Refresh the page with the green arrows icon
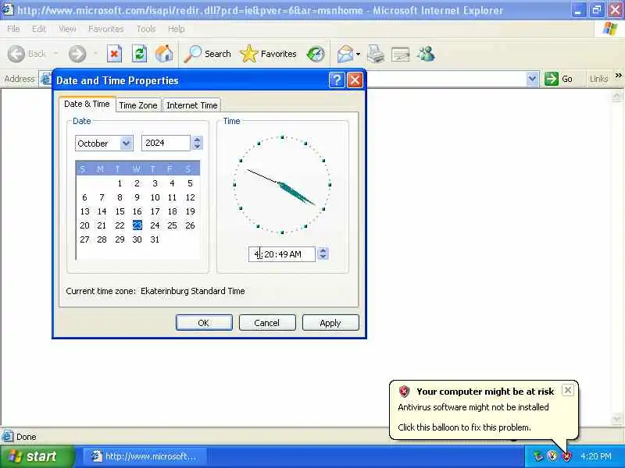This screenshot has width=625, height=468. pos(139,54)
